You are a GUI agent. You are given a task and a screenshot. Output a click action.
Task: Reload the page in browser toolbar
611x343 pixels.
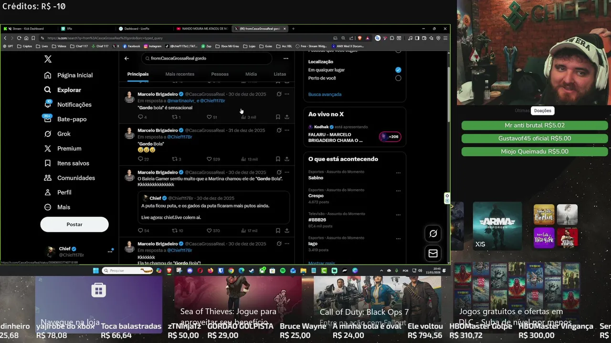19,38
